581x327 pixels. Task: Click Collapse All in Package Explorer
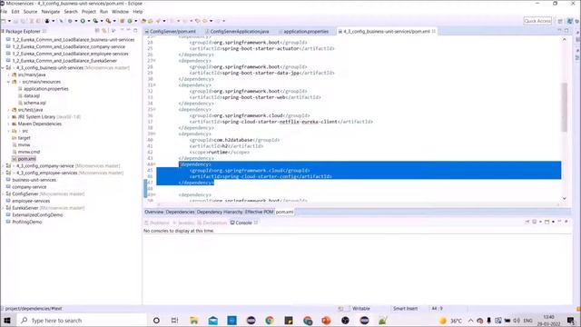coord(97,31)
